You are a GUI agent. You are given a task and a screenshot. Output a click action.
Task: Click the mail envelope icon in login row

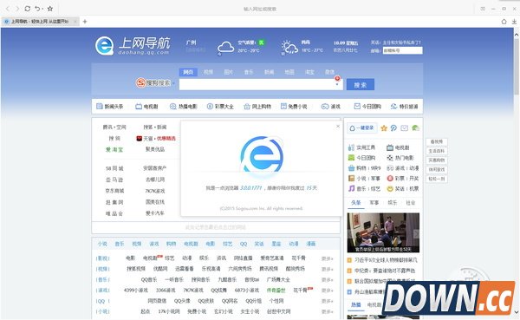404,128
